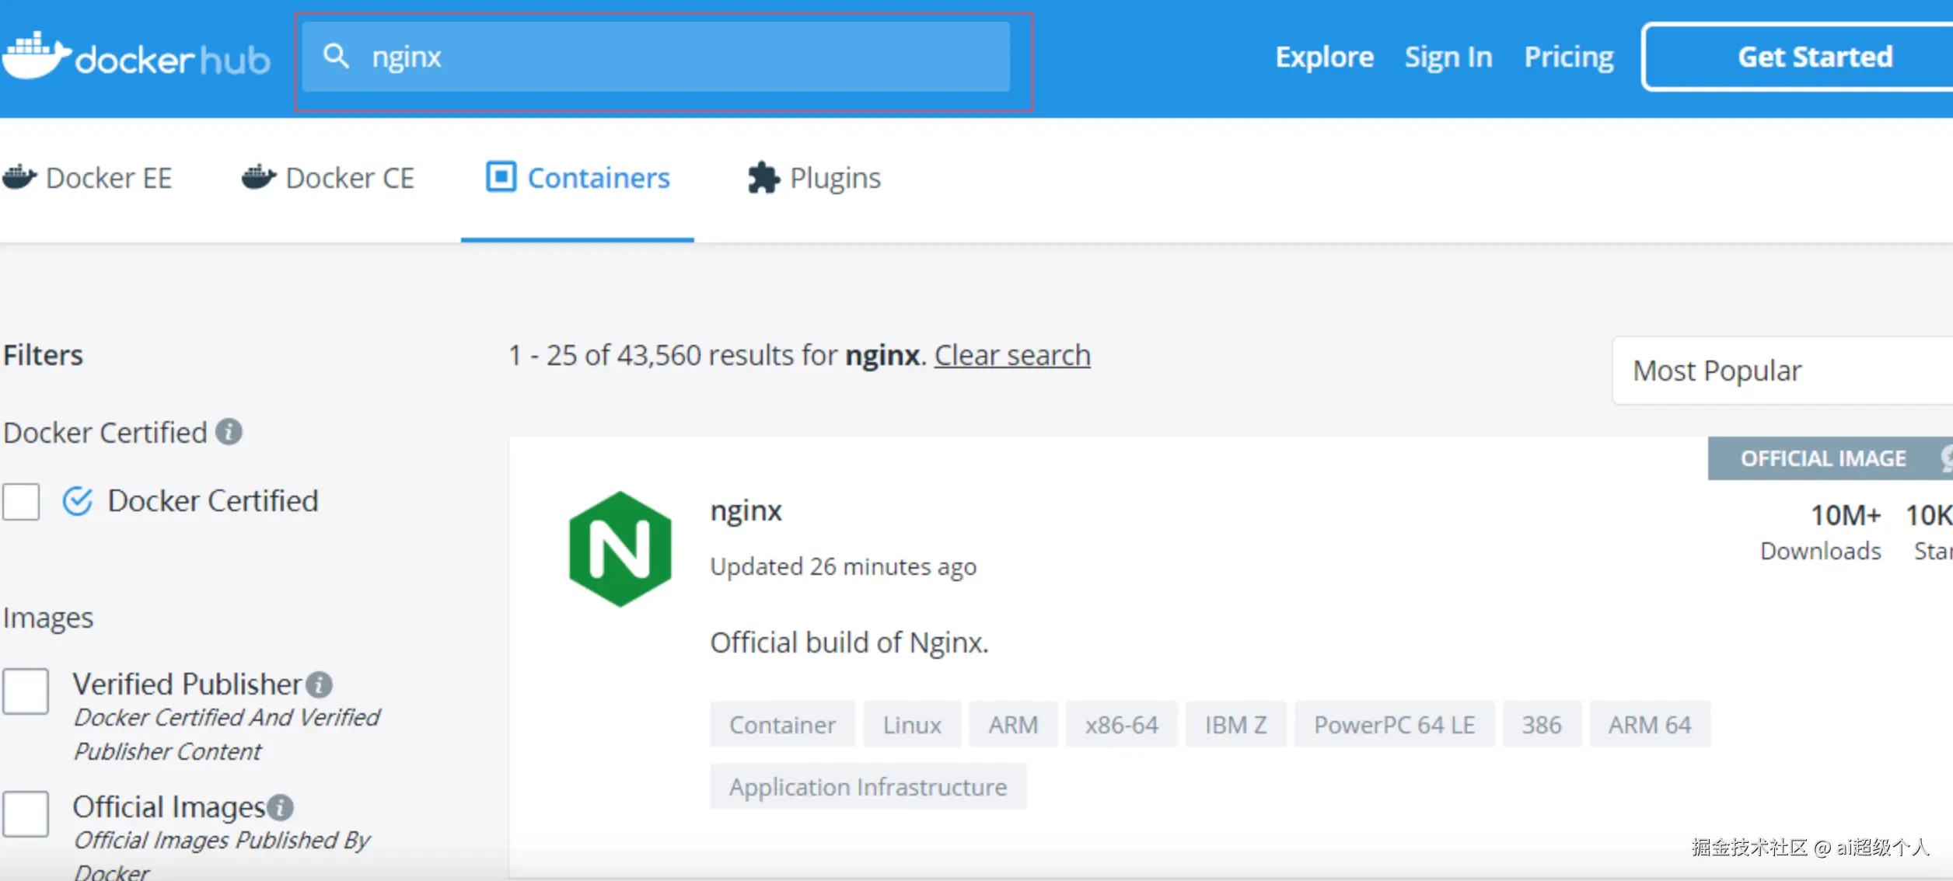Click the Docker EE whale icon
Image resolution: width=1953 pixels, height=881 pixels.
(19, 177)
